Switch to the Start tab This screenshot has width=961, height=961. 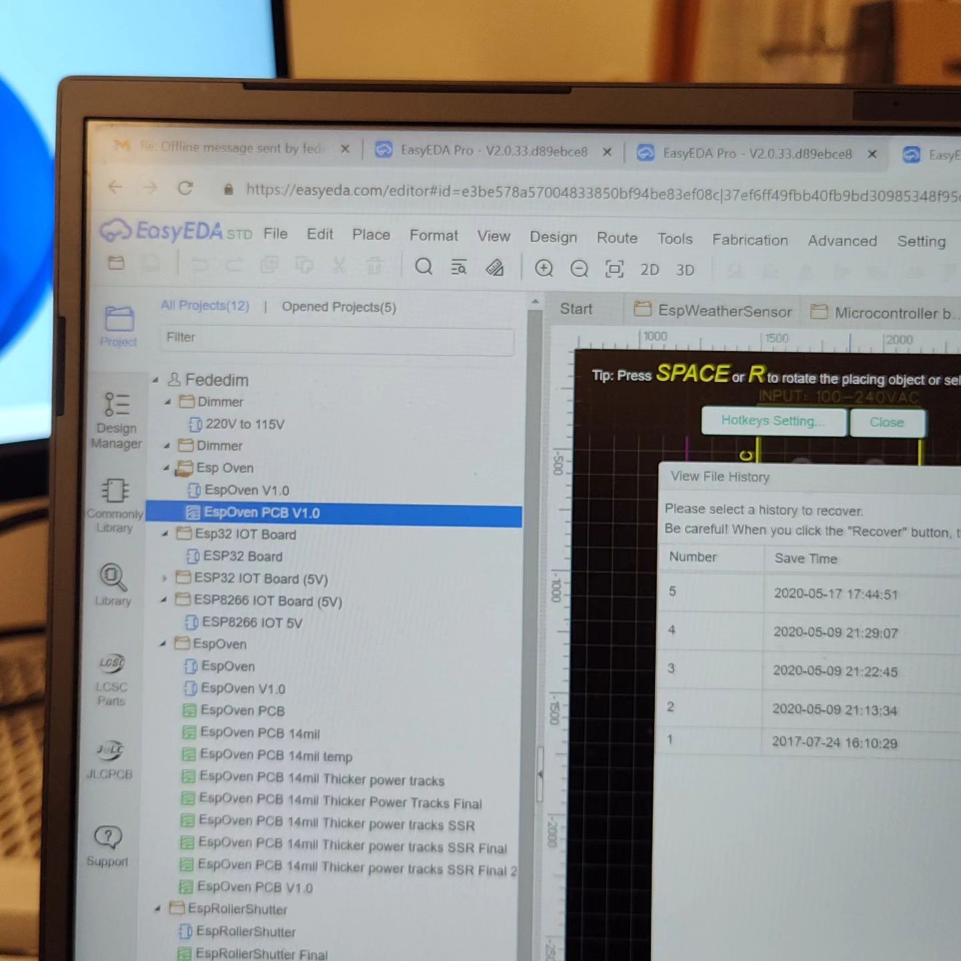[576, 309]
